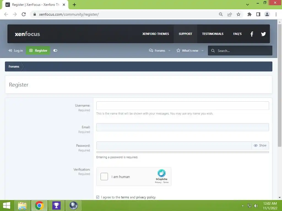Open network status tray icon
This screenshot has height=211, width=282.
(x=250, y=206)
